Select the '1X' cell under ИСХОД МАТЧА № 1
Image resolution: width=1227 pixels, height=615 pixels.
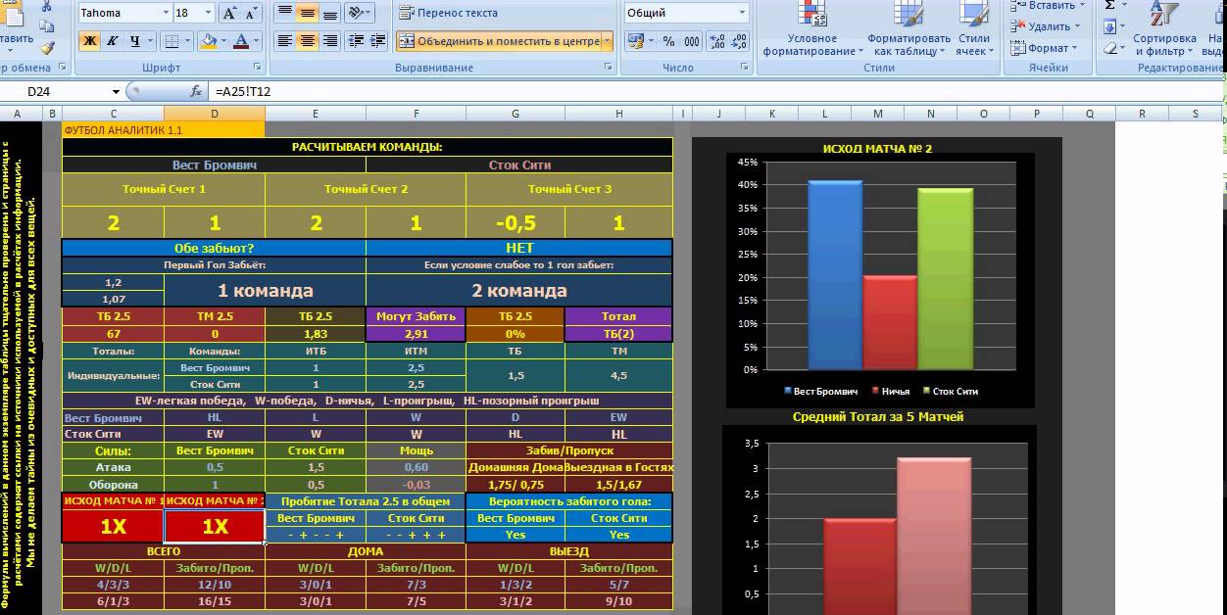pos(114,526)
